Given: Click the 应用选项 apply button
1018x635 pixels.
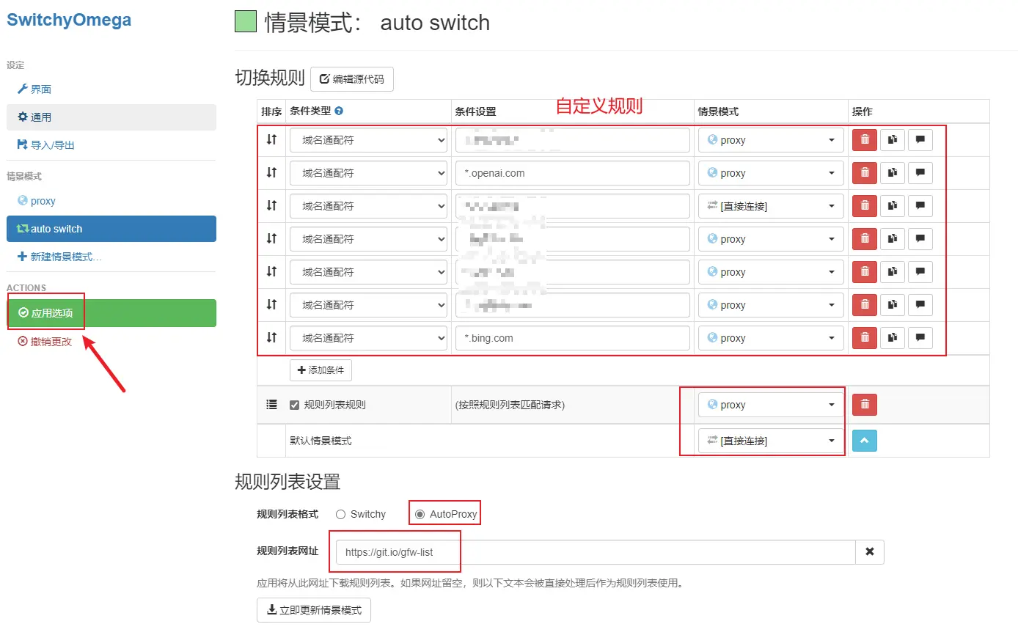Looking at the screenshot, I should (x=111, y=313).
